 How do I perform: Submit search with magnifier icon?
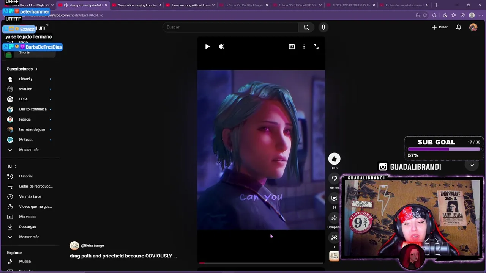coord(306,27)
